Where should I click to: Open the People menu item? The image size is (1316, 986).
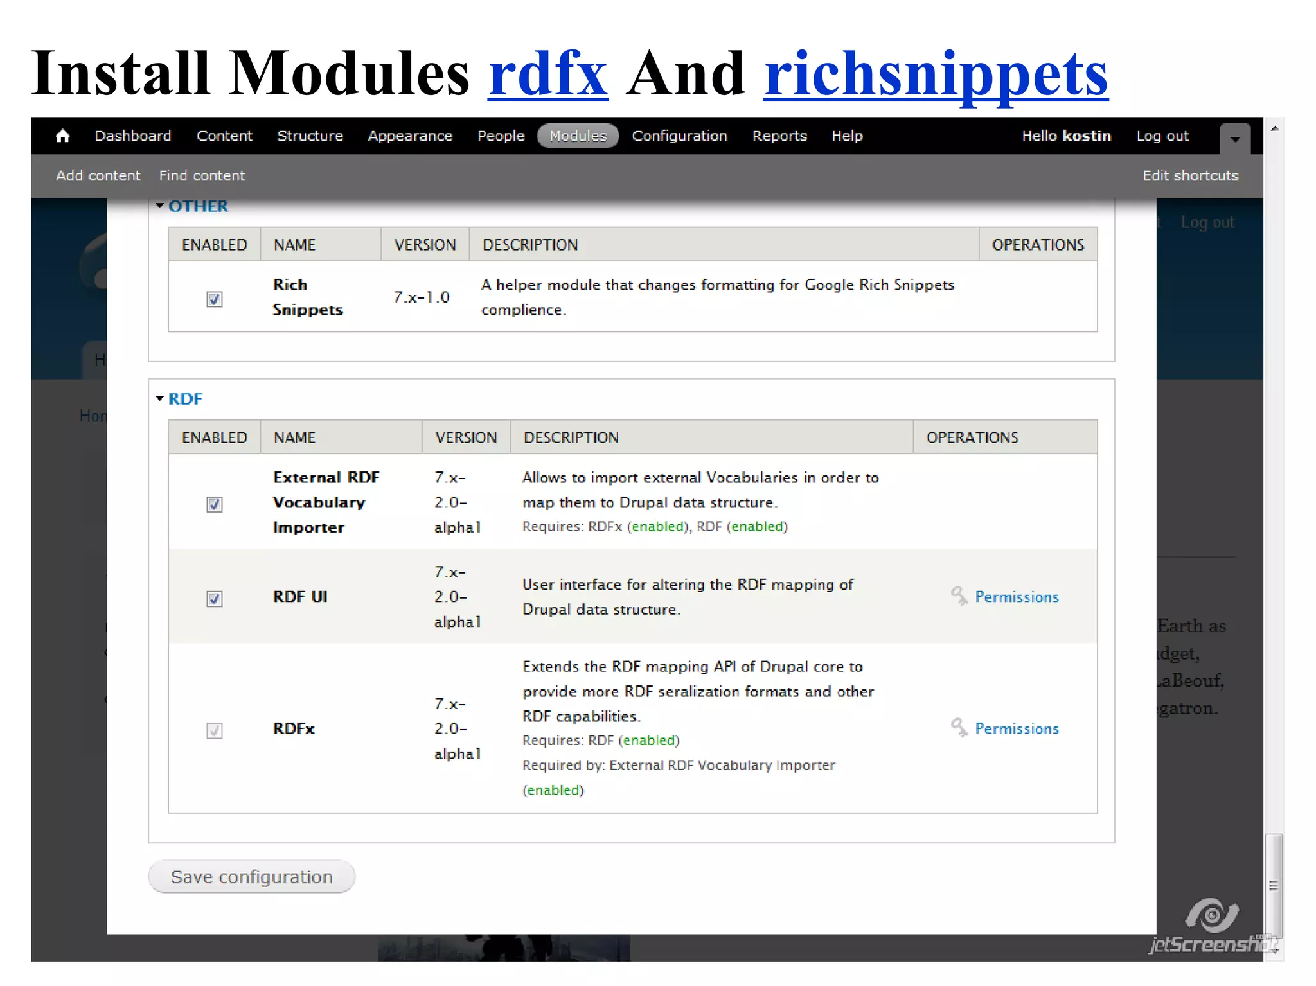(501, 136)
